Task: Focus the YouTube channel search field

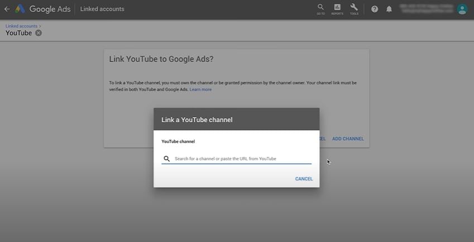Action: tap(236, 159)
